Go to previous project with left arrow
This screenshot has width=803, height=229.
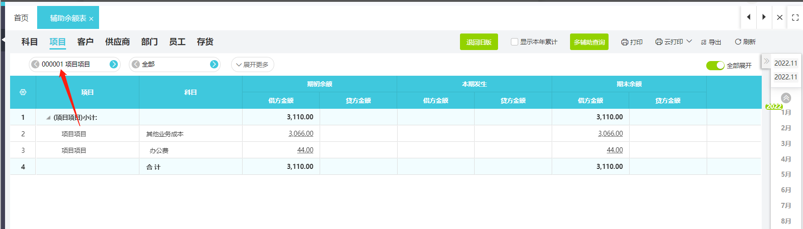[x=35, y=64]
